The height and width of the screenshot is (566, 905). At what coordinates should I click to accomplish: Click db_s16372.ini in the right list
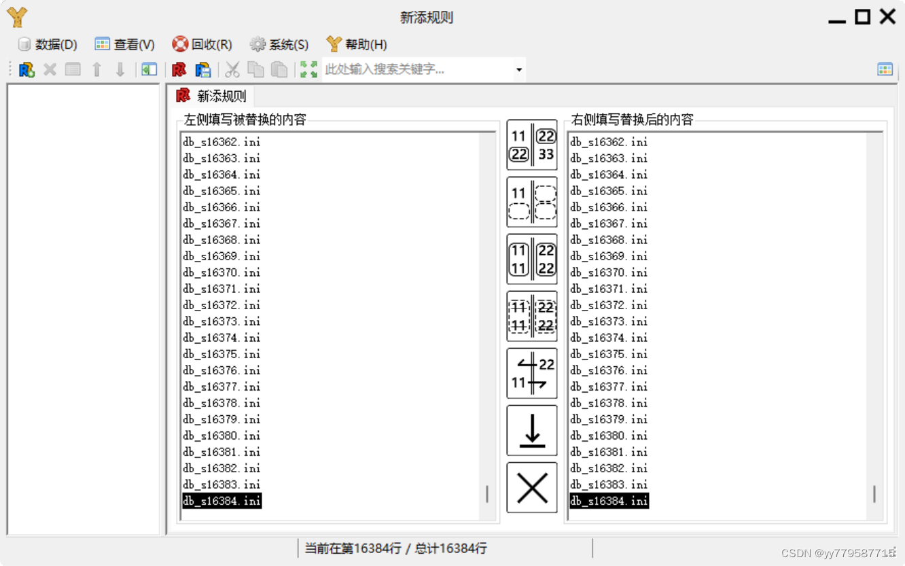609,305
